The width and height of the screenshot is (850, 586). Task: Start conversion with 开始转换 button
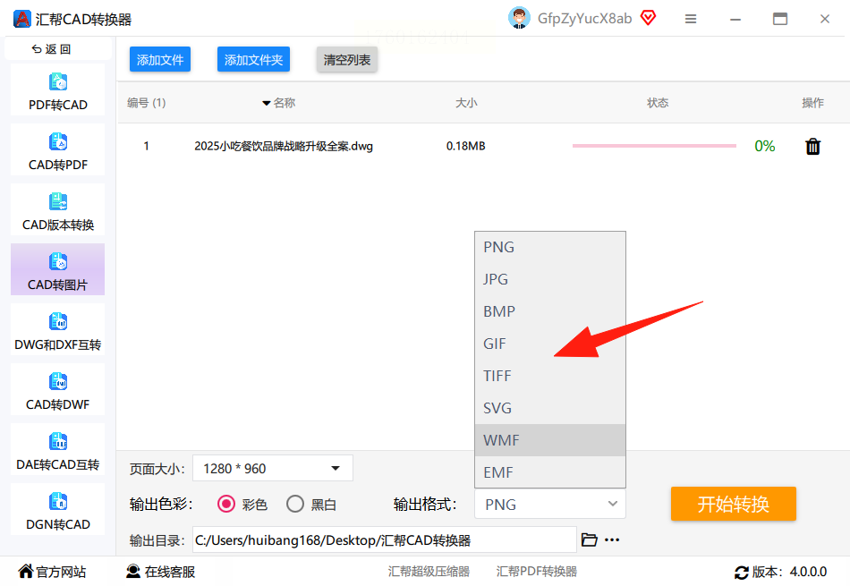[x=734, y=505]
